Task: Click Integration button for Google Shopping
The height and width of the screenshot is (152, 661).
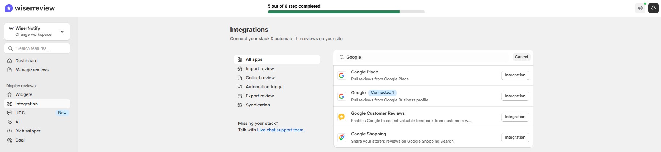Action: (515, 138)
